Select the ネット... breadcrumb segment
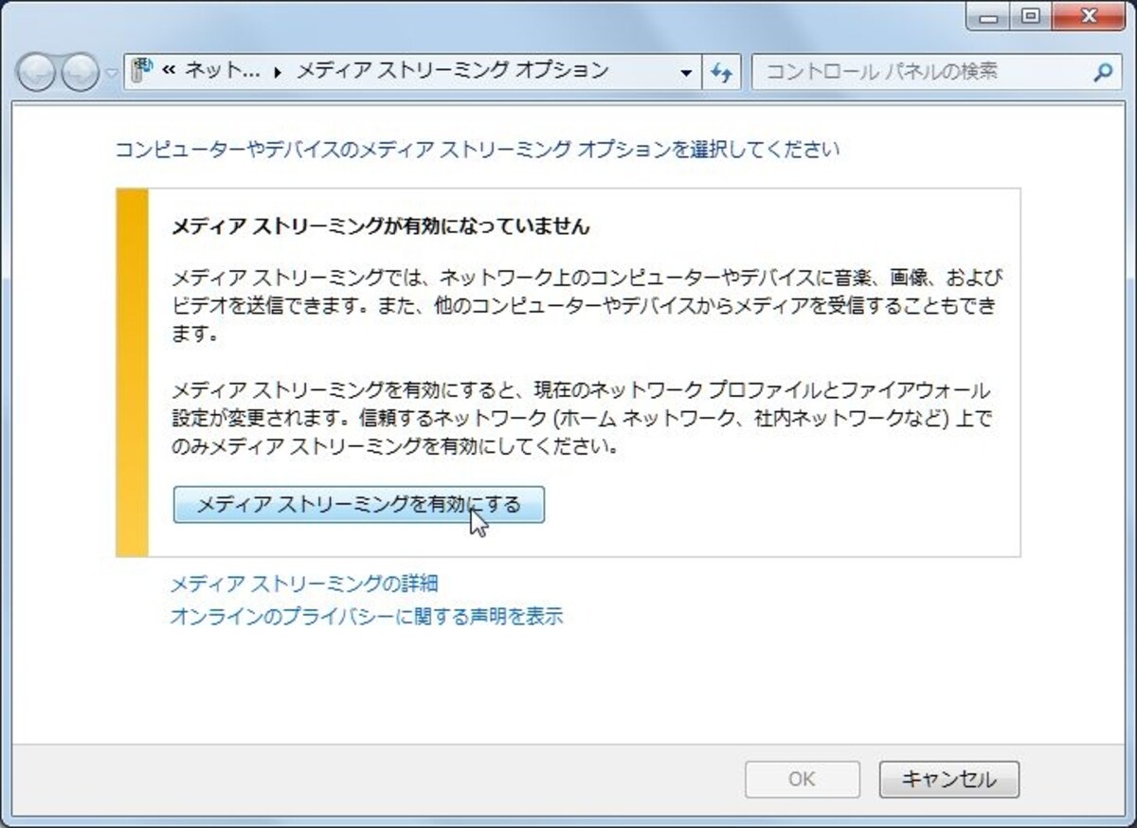 (x=221, y=71)
